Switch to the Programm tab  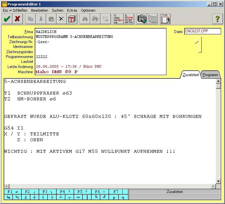pyautogui.click(x=210, y=75)
